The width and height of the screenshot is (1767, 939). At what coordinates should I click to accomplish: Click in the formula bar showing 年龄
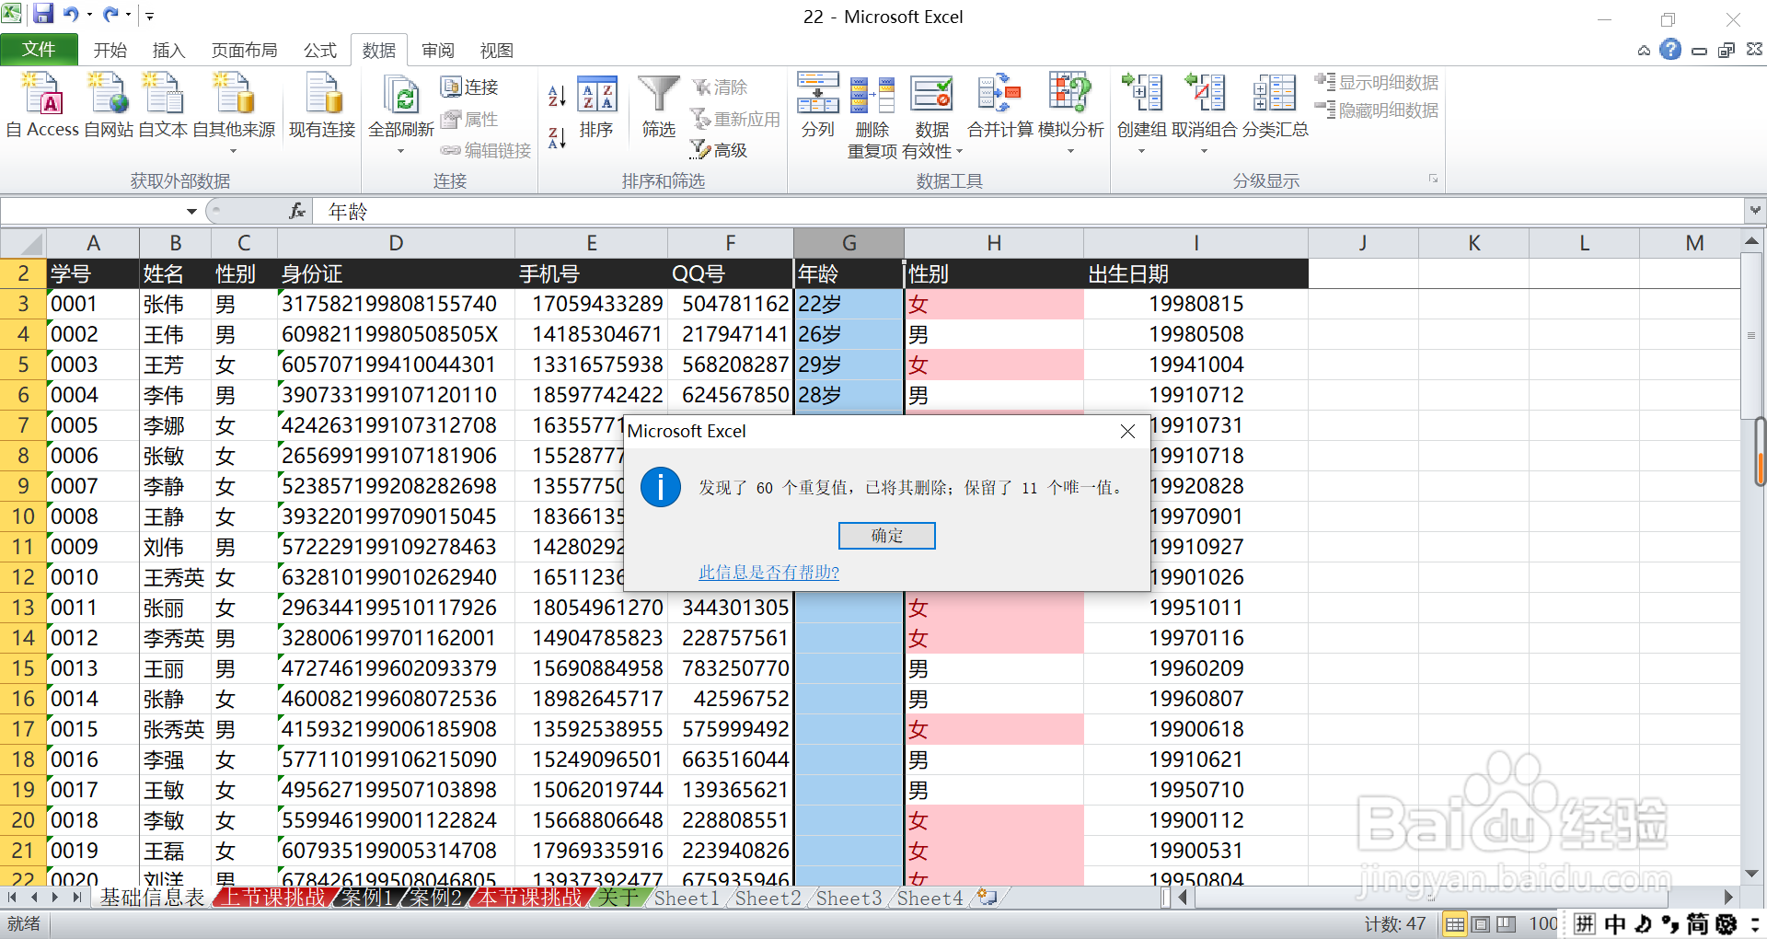click(x=1028, y=211)
